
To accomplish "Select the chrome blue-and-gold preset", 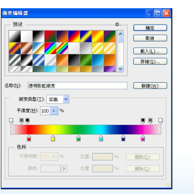I will [39, 48].
